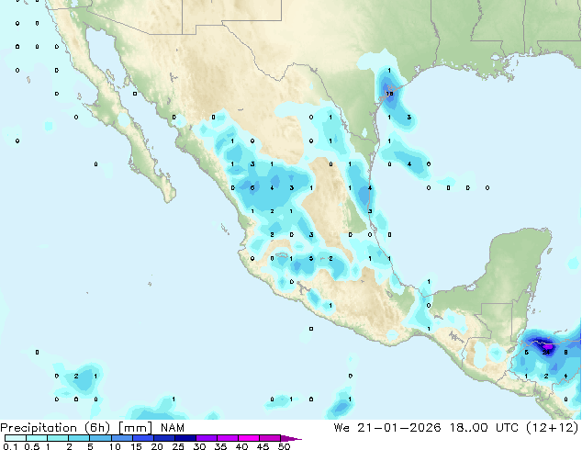Click the 30–35 mm purple legend swatch
This screenshot has width=582, height=450.
pos(206,438)
